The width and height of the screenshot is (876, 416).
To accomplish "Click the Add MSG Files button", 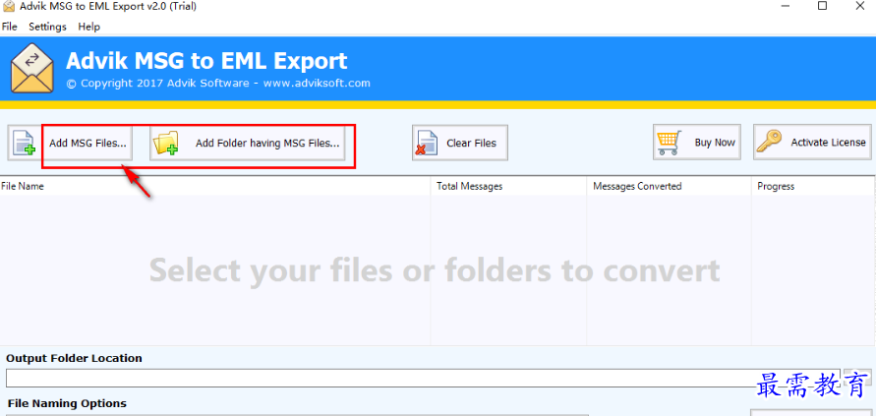I will tap(71, 143).
